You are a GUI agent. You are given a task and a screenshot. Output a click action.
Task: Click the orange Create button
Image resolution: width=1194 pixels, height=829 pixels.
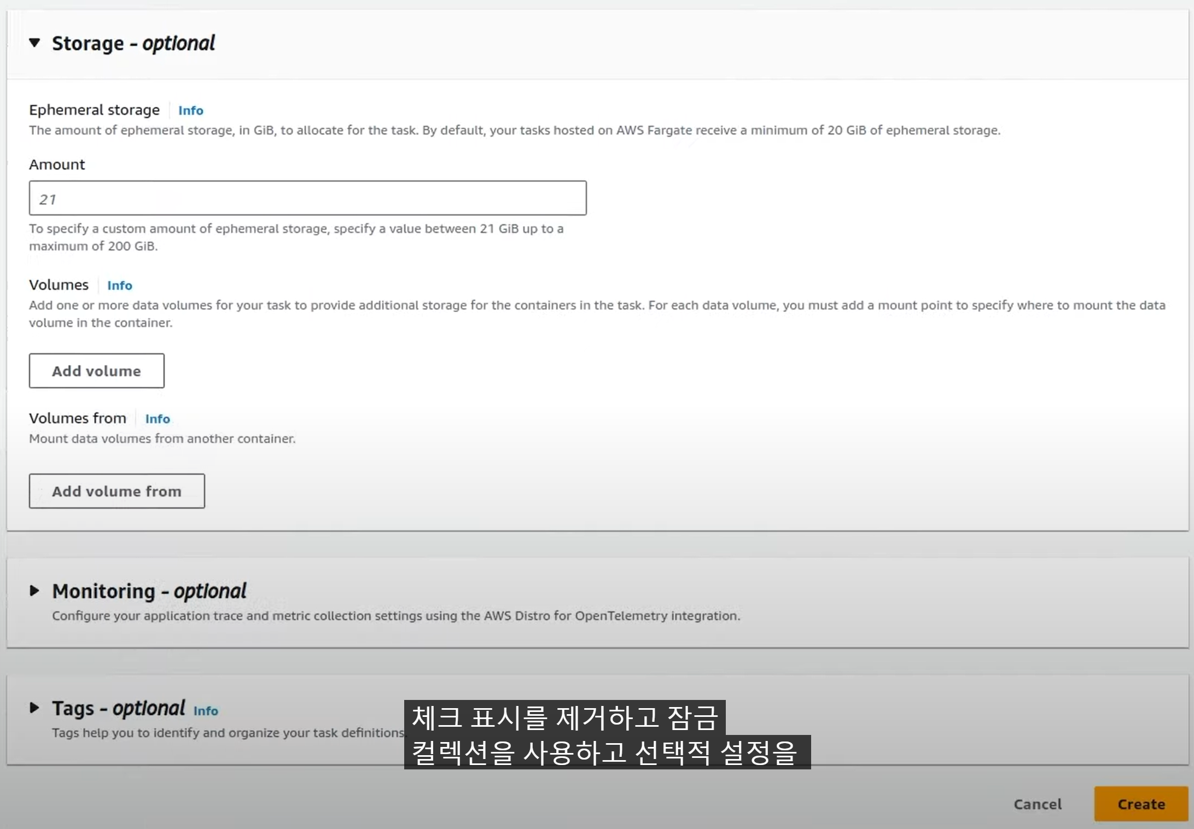point(1141,804)
